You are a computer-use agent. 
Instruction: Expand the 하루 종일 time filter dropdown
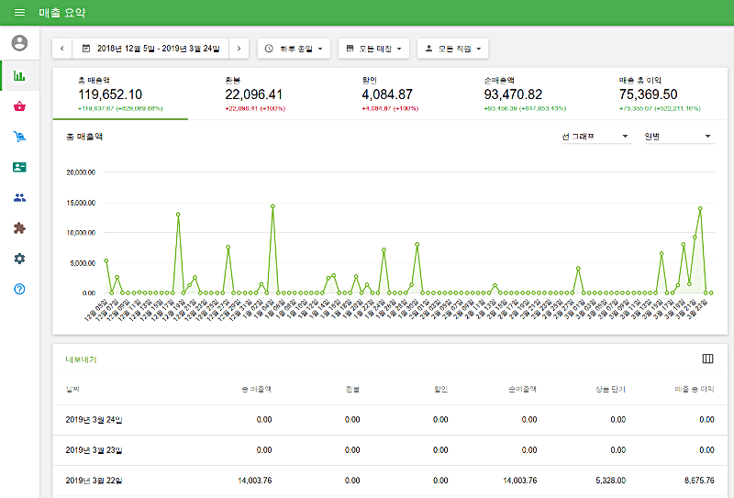click(295, 48)
